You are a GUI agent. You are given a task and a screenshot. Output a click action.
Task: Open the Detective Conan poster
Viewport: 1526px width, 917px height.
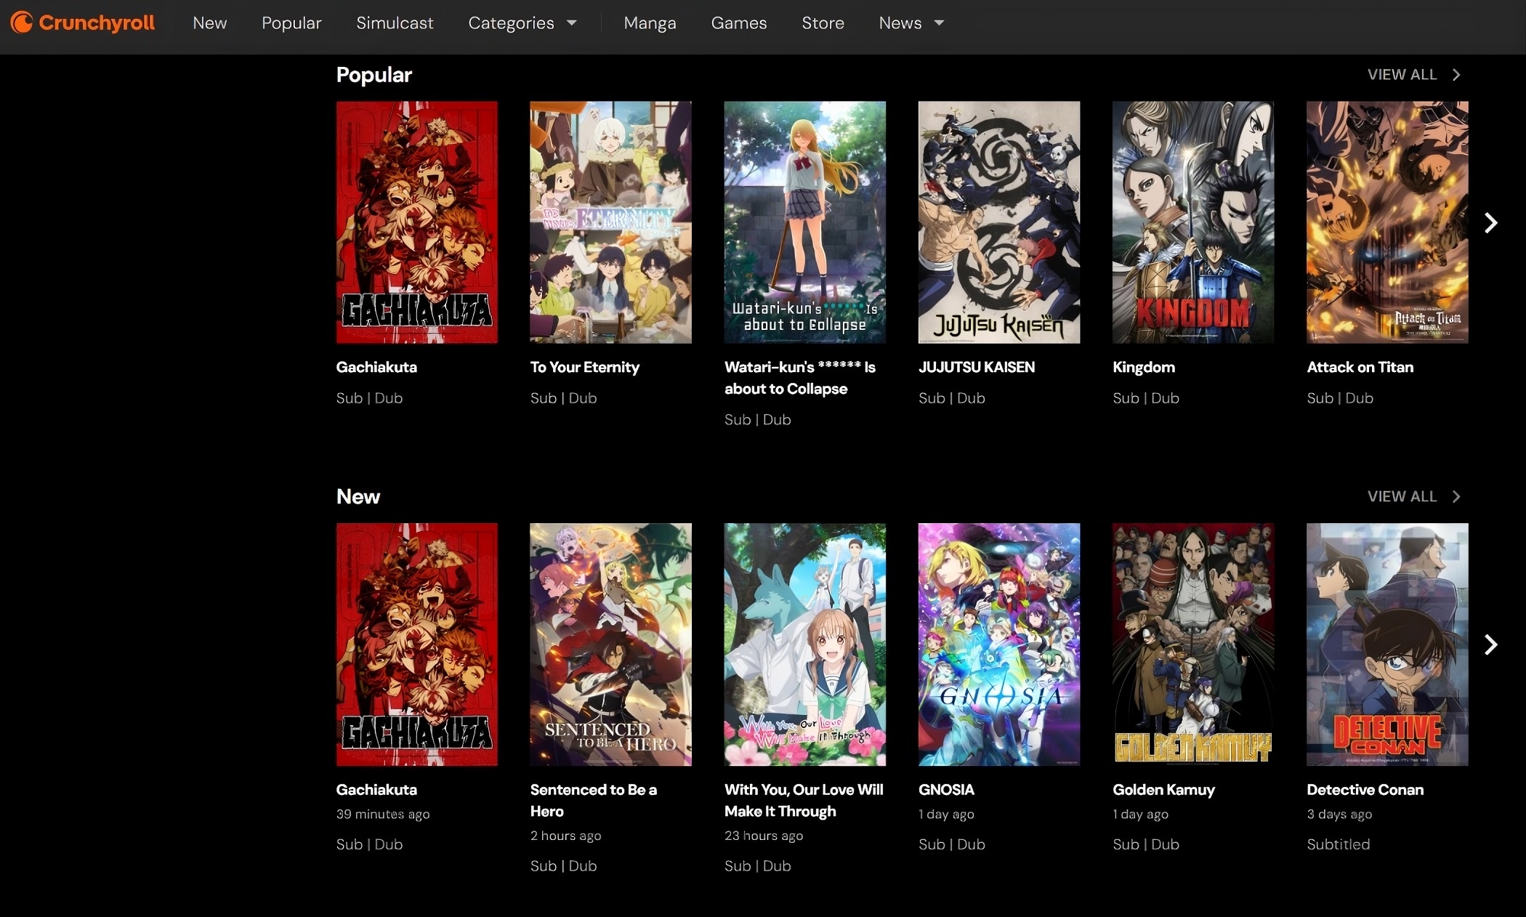[x=1387, y=645]
